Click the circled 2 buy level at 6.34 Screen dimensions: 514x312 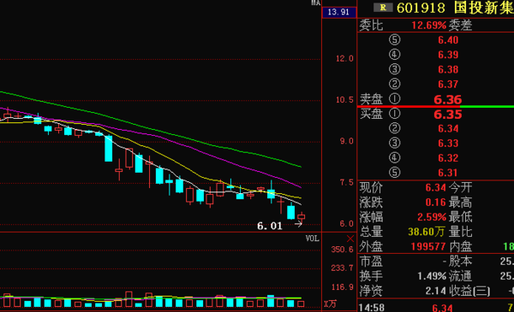click(395, 128)
